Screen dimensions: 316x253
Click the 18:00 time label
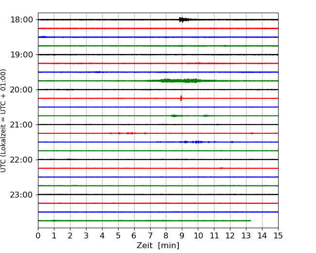pos(21,20)
